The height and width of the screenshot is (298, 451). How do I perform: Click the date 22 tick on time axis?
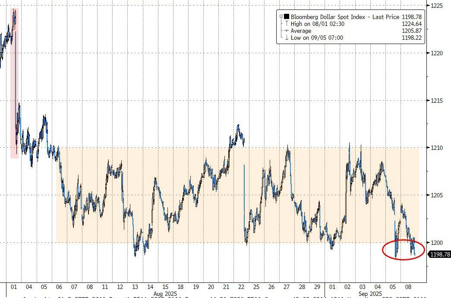tap(241, 287)
